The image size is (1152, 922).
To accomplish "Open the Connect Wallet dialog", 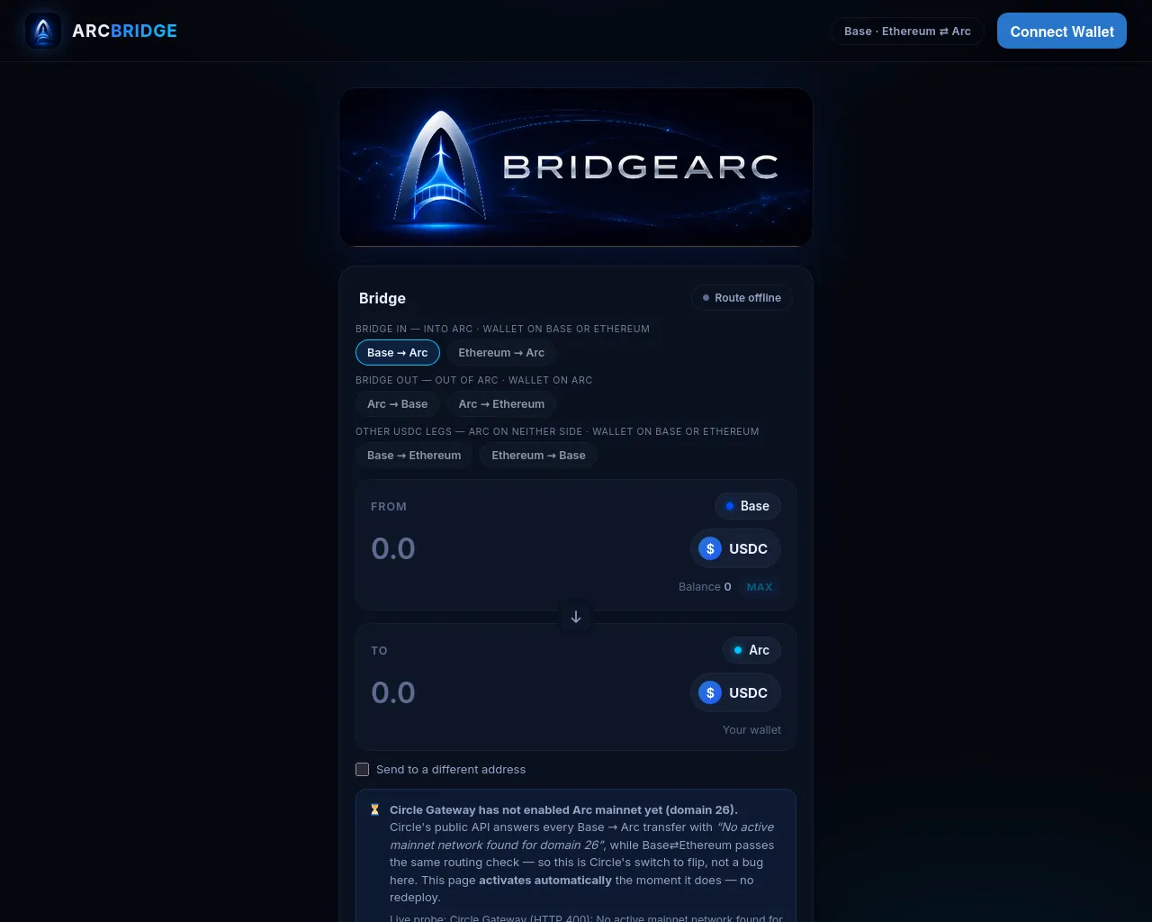I will [1062, 31].
